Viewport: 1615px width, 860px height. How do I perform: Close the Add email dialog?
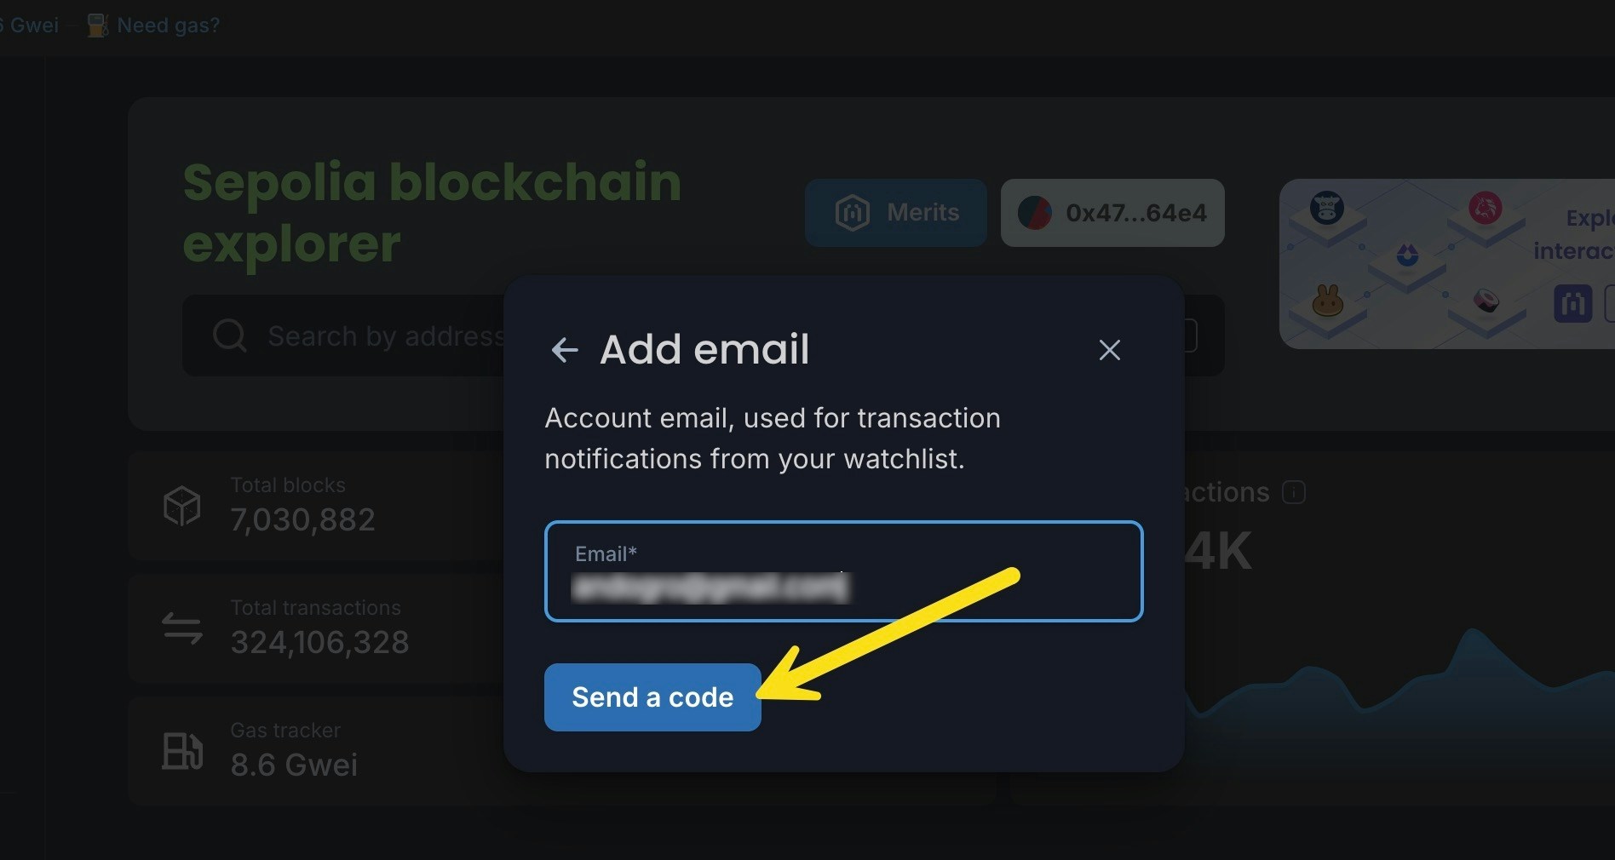pyautogui.click(x=1109, y=350)
